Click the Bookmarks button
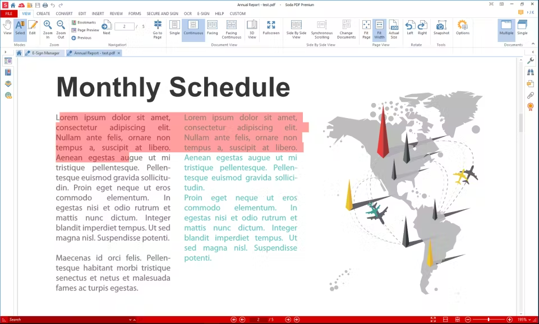539x324 pixels. coord(84,22)
